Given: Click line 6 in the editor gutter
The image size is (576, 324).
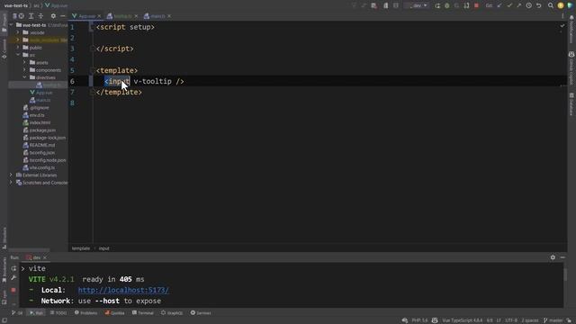Looking at the screenshot, I should pyautogui.click(x=72, y=81).
